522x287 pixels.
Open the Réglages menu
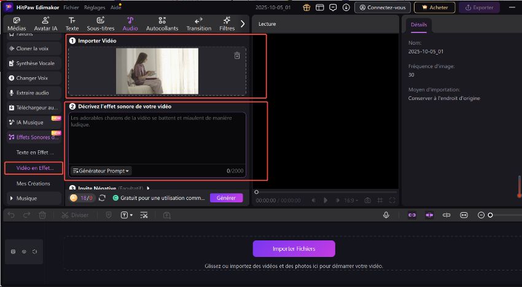pyautogui.click(x=95, y=7)
